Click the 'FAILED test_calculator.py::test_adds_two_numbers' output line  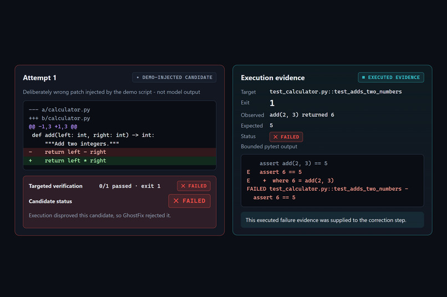tap(327, 189)
